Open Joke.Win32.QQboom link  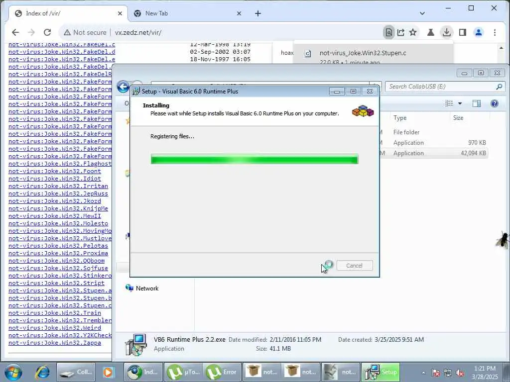click(57, 261)
